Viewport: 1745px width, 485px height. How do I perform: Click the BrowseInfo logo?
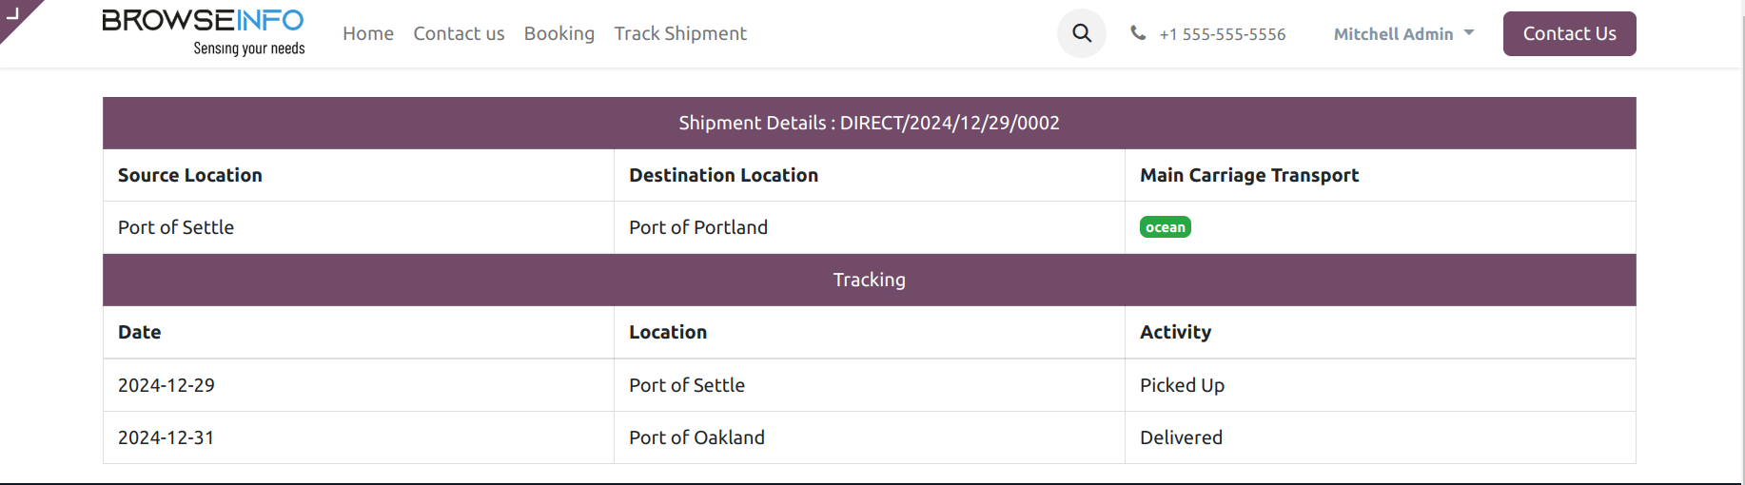point(204,33)
